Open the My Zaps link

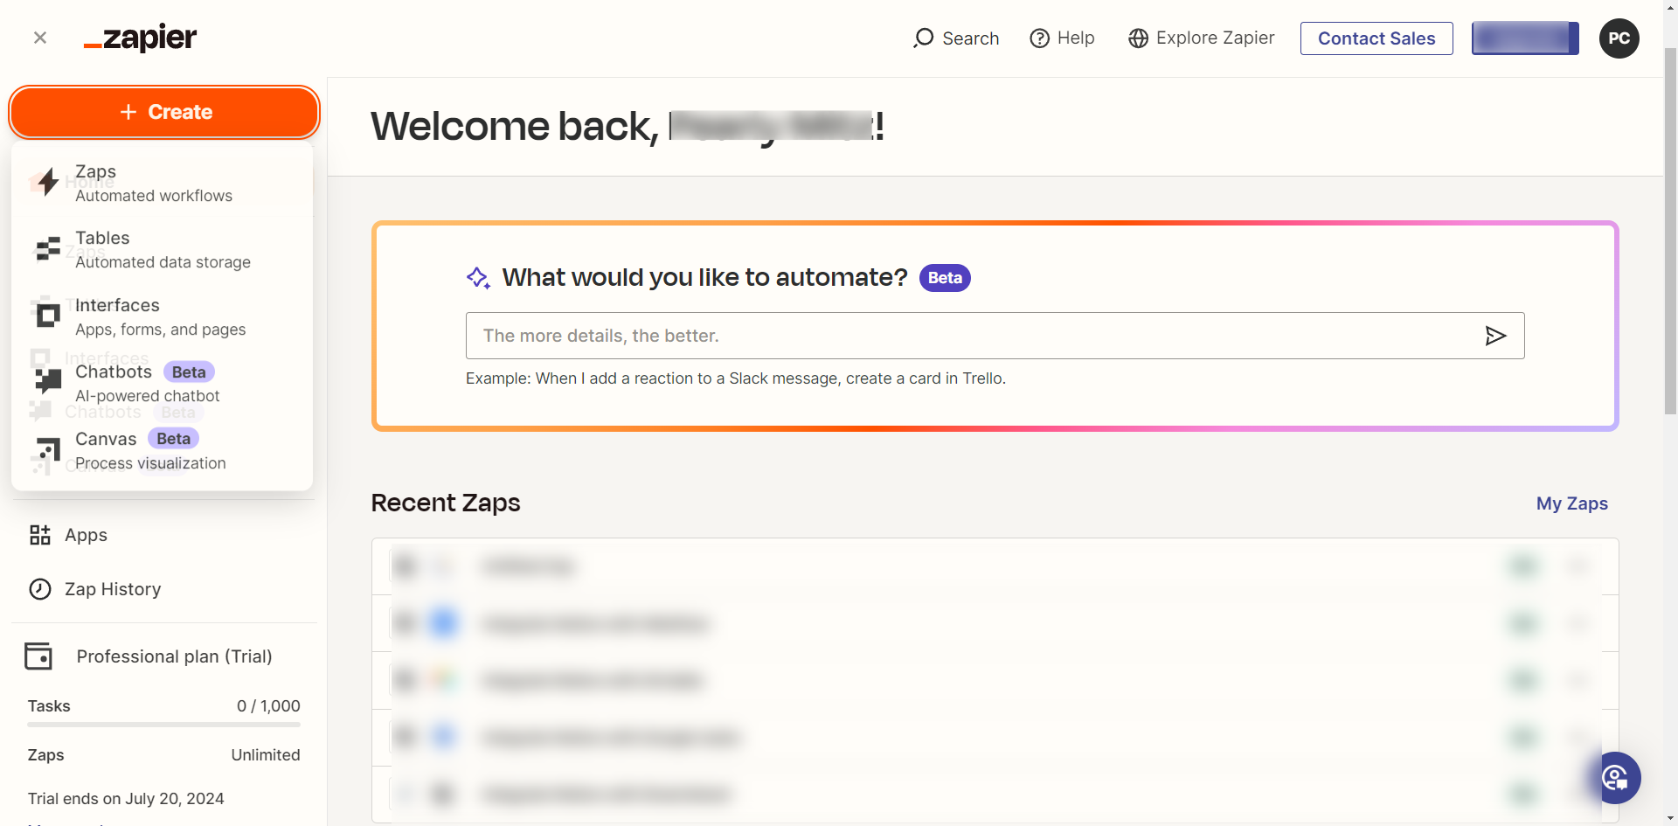[x=1571, y=503]
